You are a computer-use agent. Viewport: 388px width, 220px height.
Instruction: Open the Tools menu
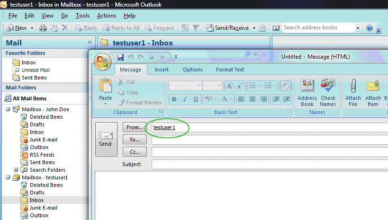pos(82,16)
